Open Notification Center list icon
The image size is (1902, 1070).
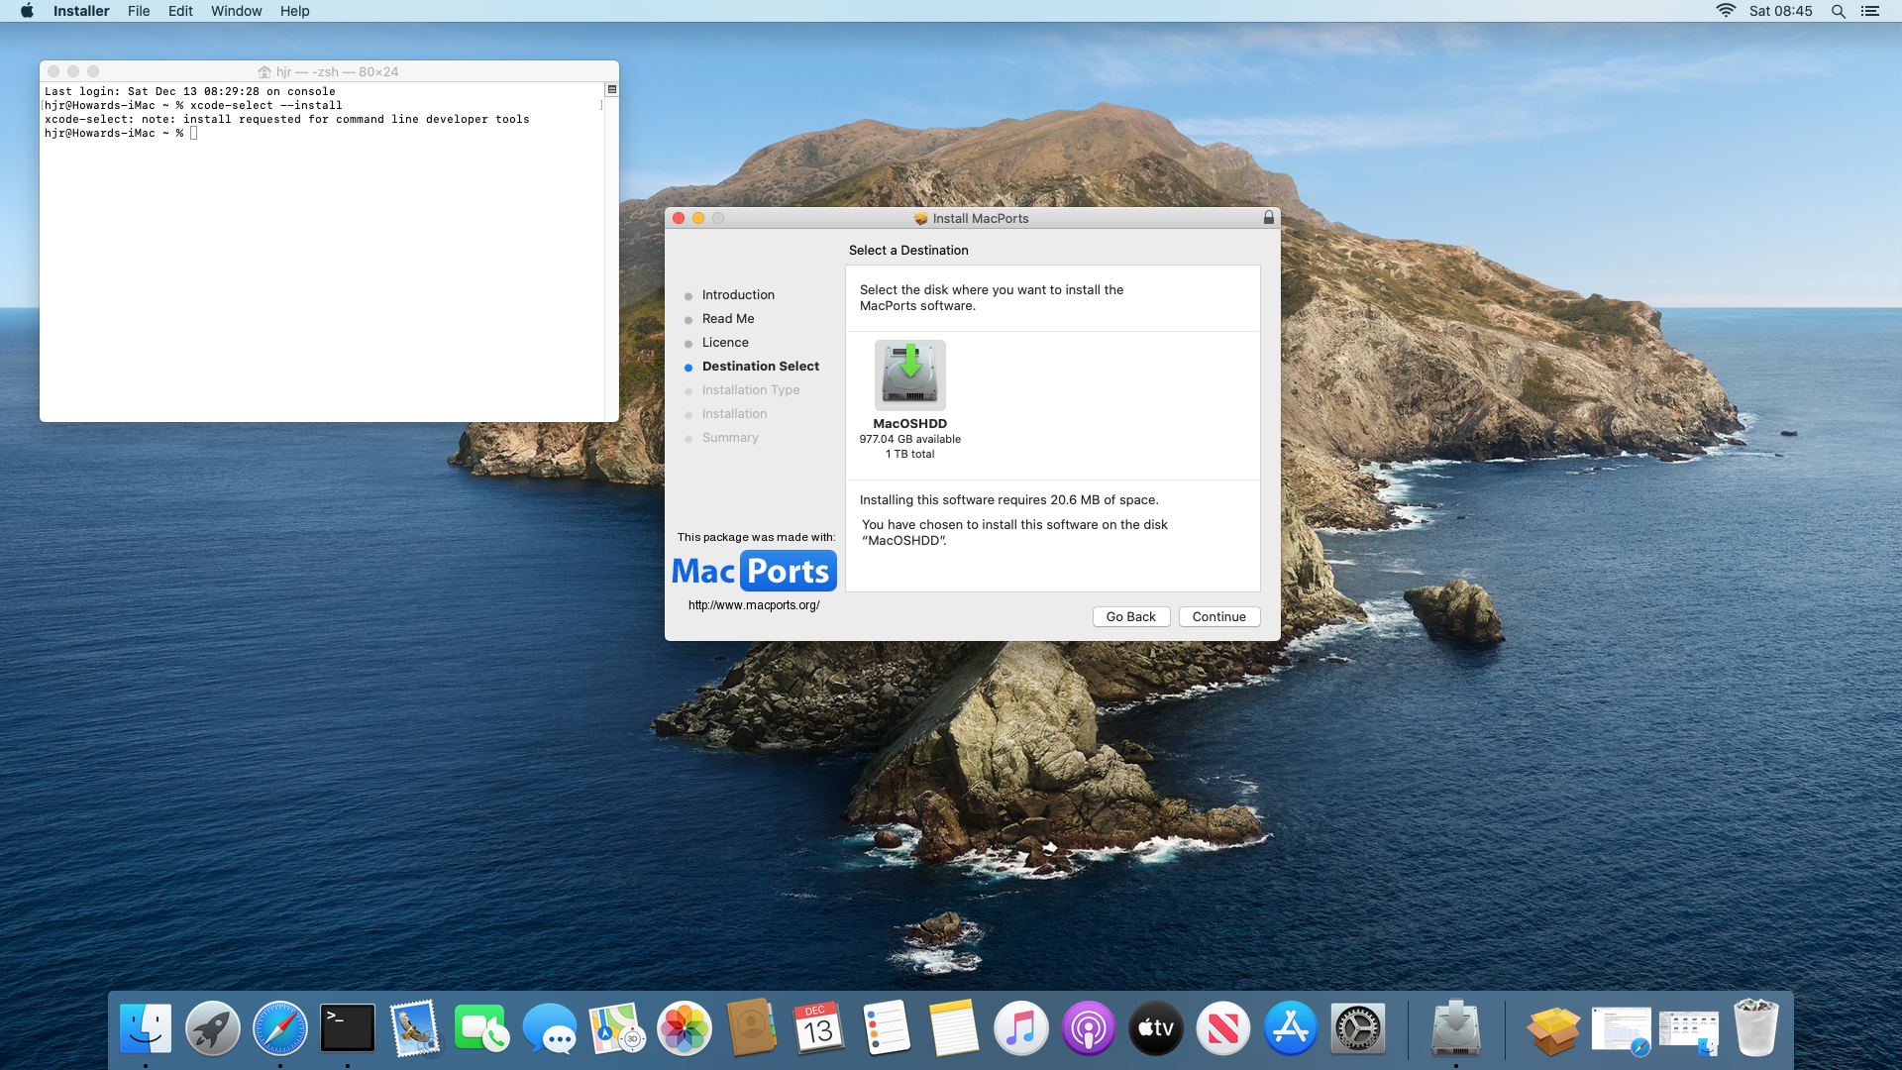(x=1869, y=11)
